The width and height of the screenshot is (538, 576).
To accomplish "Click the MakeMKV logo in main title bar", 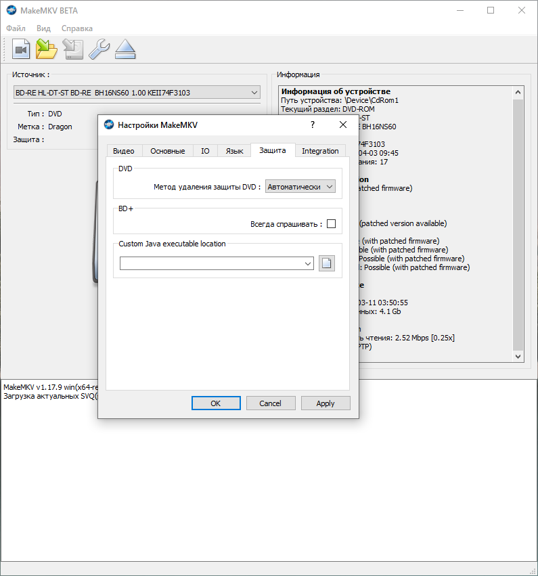I will pyautogui.click(x=12, y=10).
